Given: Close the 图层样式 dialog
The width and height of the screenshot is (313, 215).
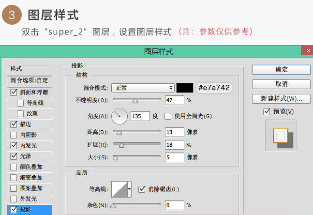Looking at the screenshot, I should click(x=308, y=50).
